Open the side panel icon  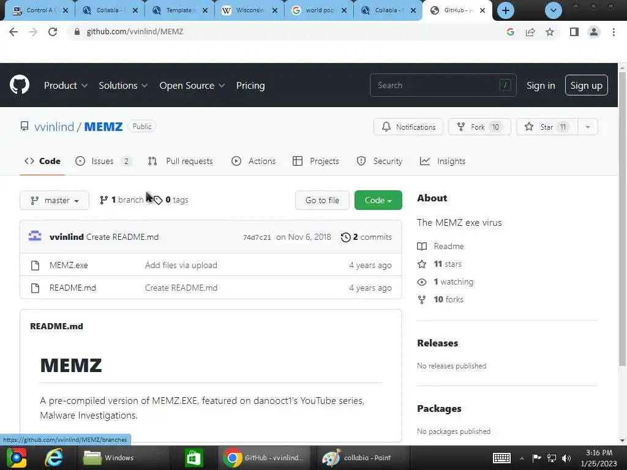tap(574, 32)
